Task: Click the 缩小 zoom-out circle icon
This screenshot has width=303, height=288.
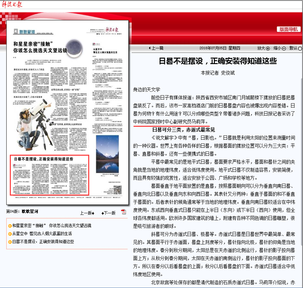Action: click(x=284, y=48)
